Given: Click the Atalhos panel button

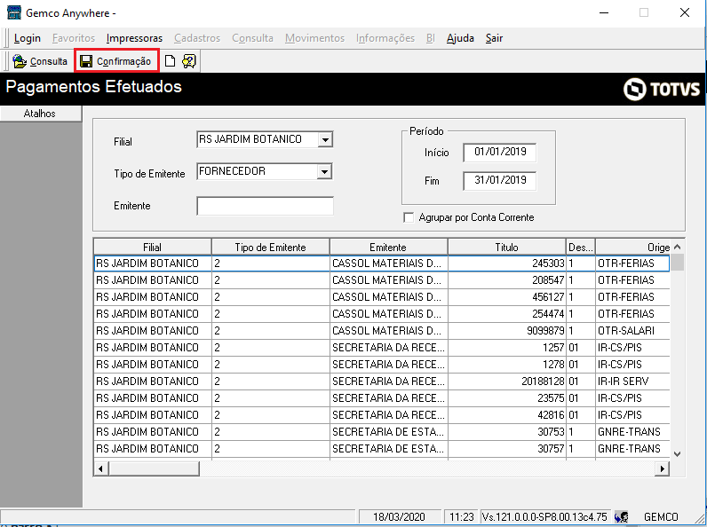Looking at the screenshot, I should (x=41, y=114).
